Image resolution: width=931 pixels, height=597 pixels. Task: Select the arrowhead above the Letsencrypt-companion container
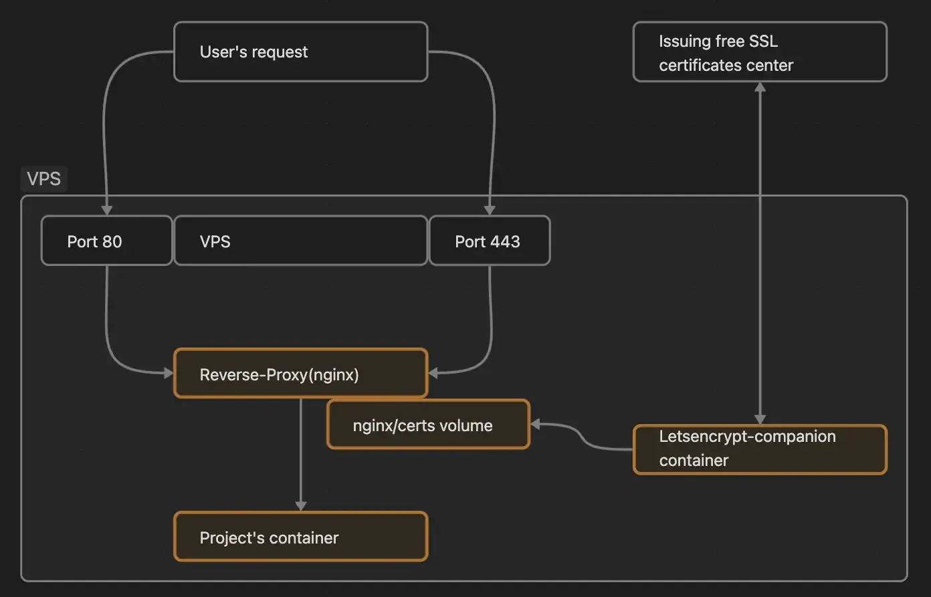click(760, 419)
